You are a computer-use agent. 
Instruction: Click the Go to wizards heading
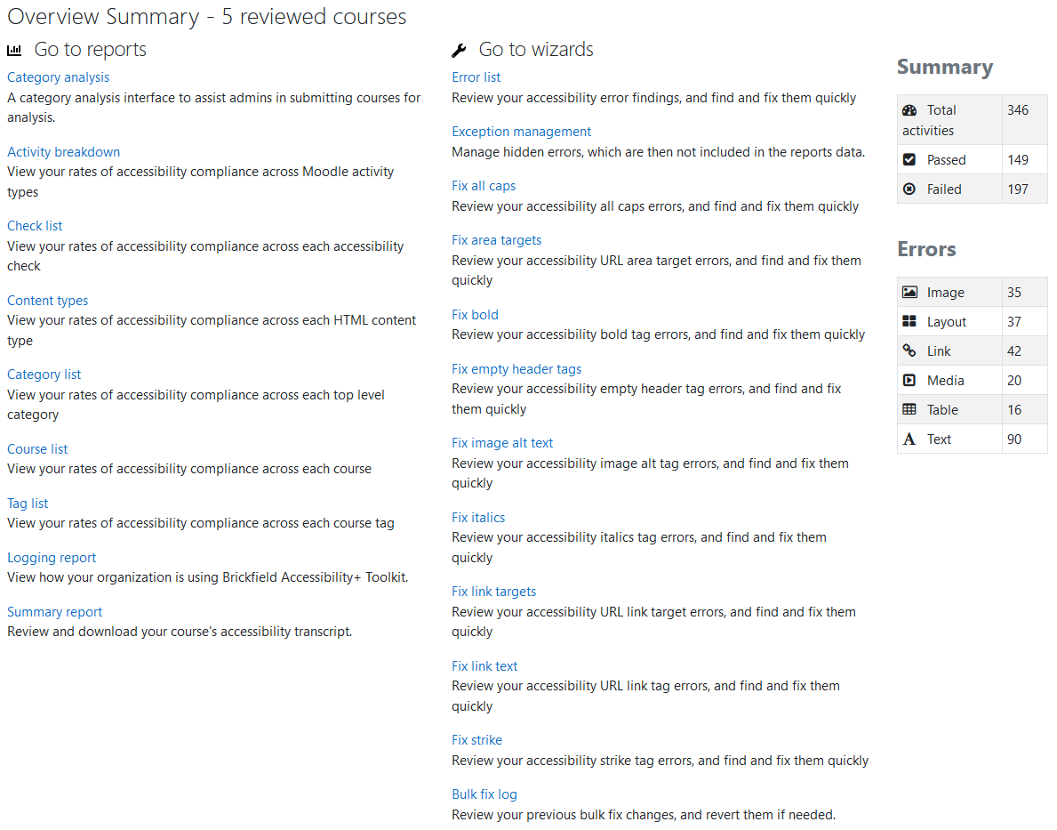coord(536,49)
